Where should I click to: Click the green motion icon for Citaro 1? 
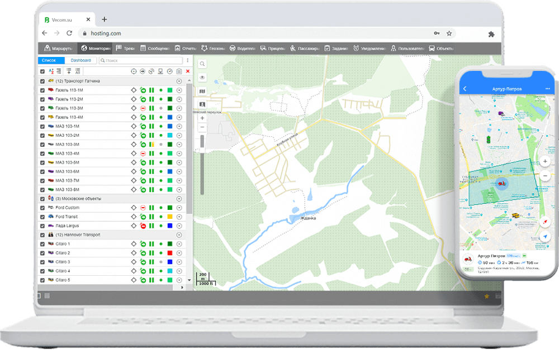click(x=143, y=244)
